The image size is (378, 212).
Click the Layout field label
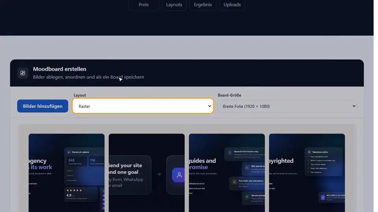80,95
